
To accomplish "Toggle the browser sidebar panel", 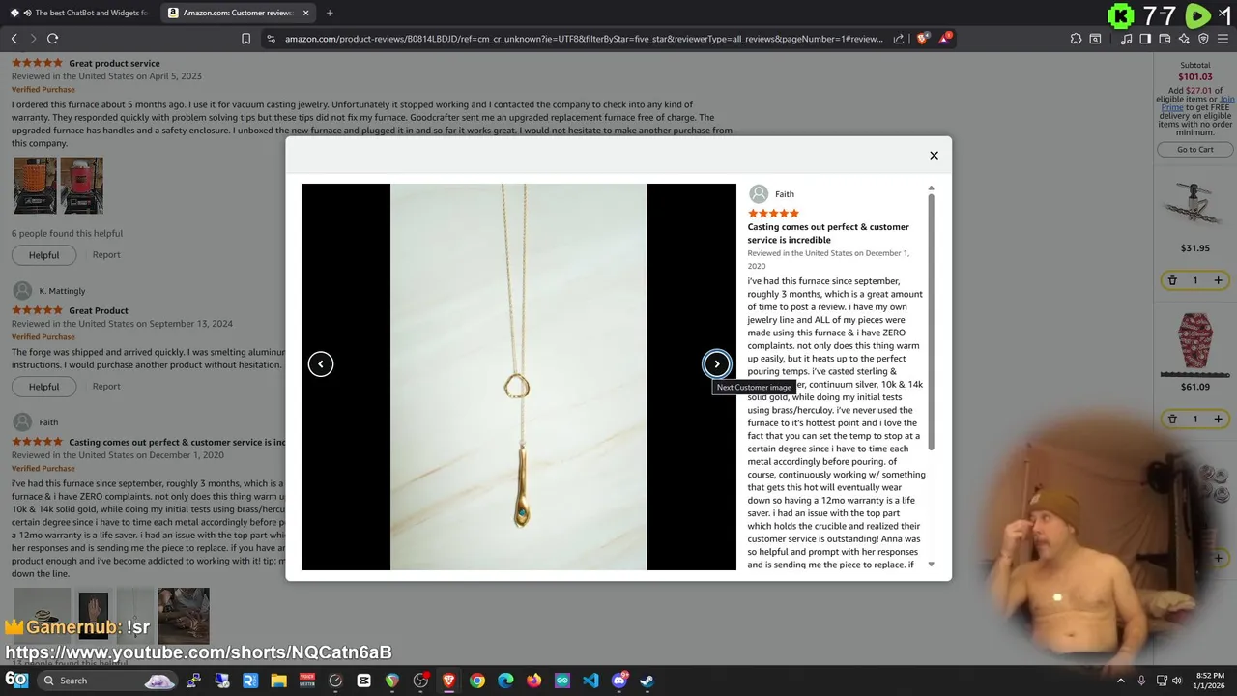I will click(x=1145, y=39).
